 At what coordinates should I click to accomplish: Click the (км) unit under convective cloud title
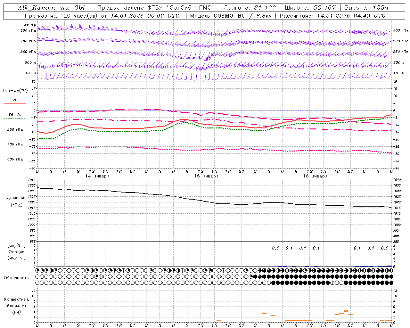tap(16, 312)
